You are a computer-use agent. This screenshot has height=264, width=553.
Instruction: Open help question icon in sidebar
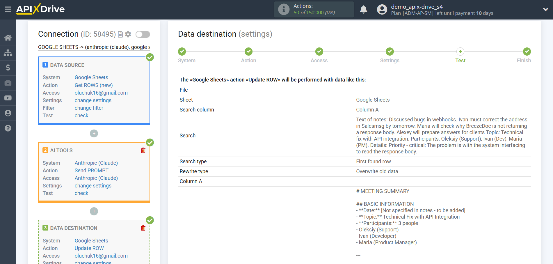(8, 128)
